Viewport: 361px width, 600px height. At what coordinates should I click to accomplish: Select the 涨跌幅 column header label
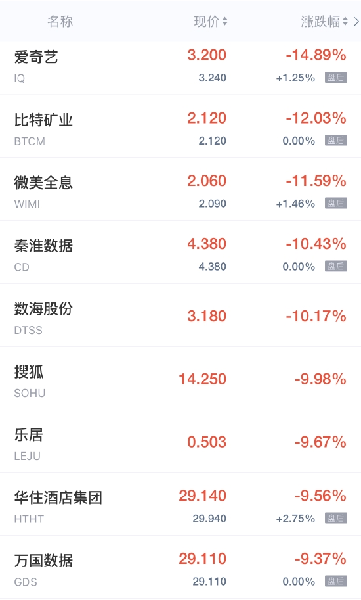click(320, 22)
